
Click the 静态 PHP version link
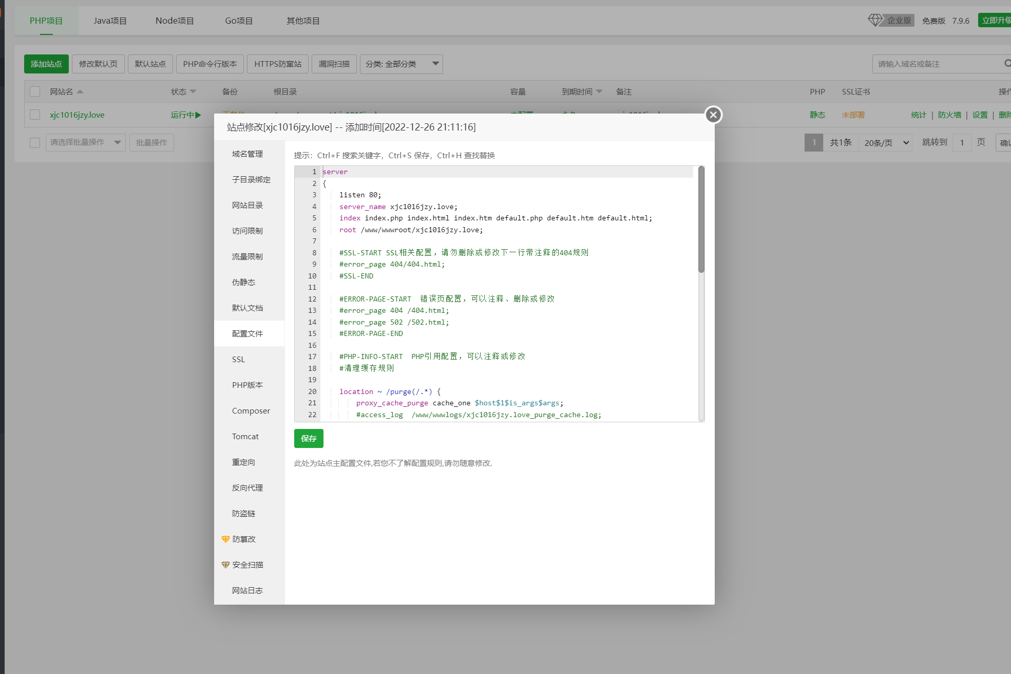pyautogui.click(x=817, y=115)
